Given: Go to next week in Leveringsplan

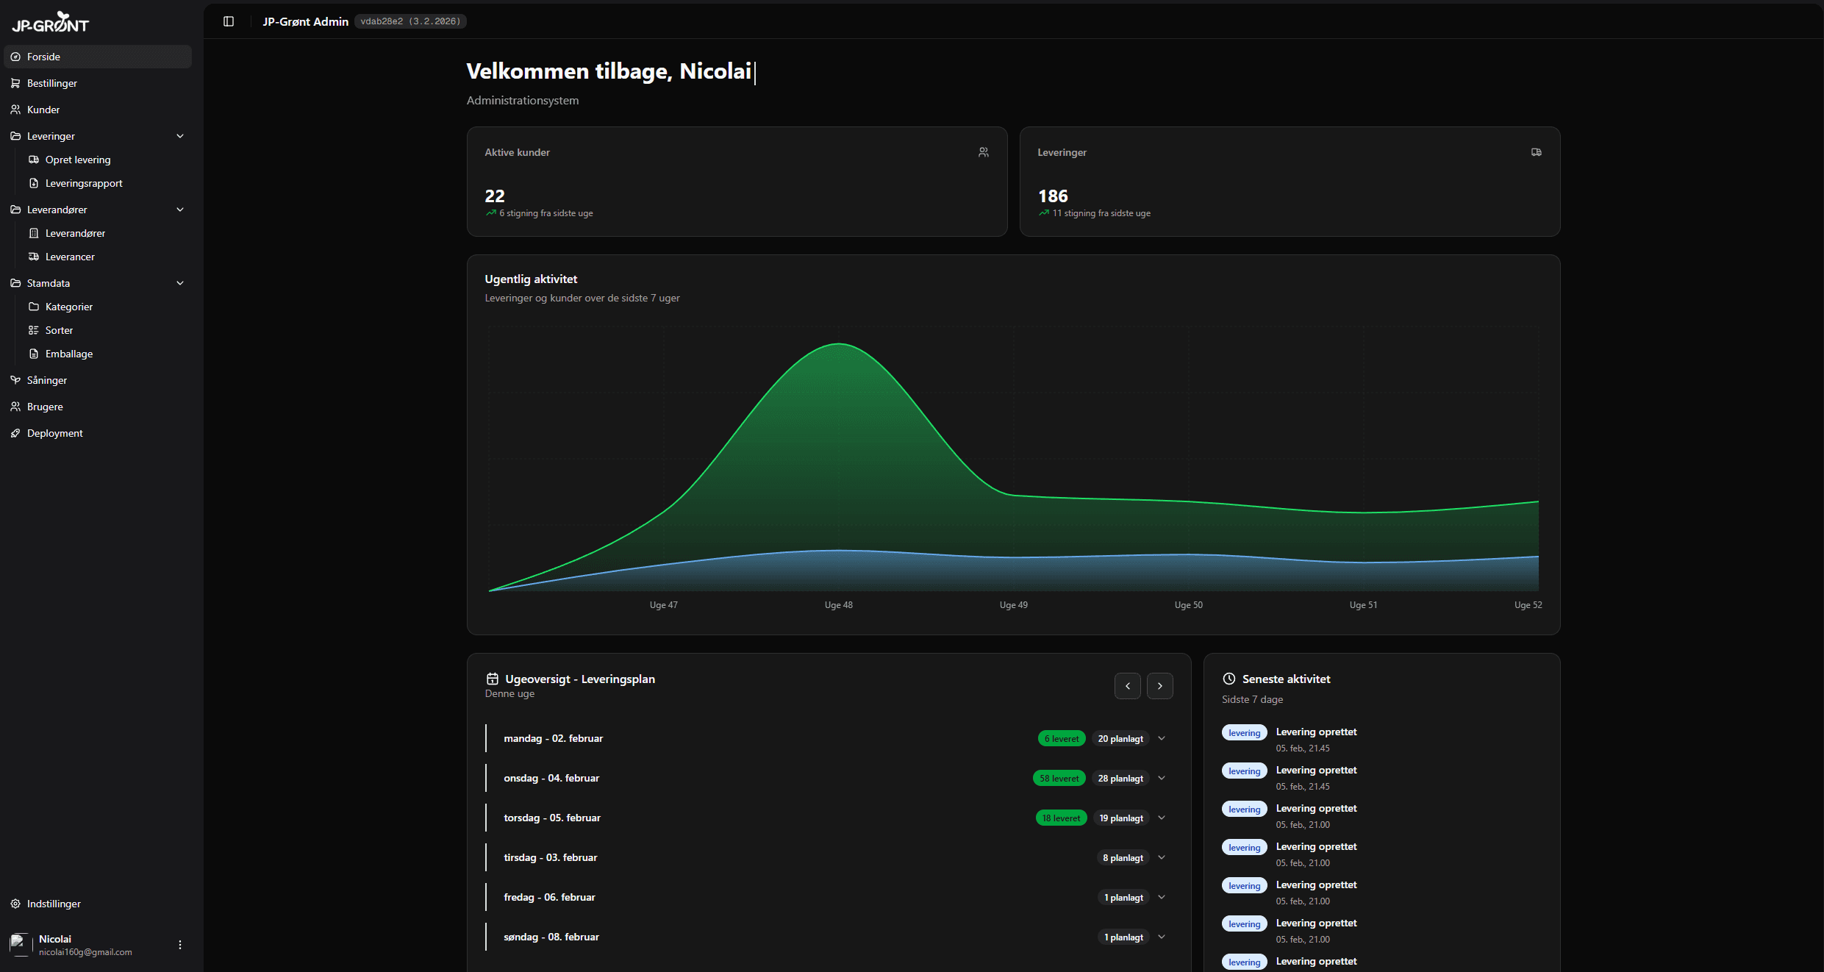Looking at the screenshot, I should tap(1159, 686).
